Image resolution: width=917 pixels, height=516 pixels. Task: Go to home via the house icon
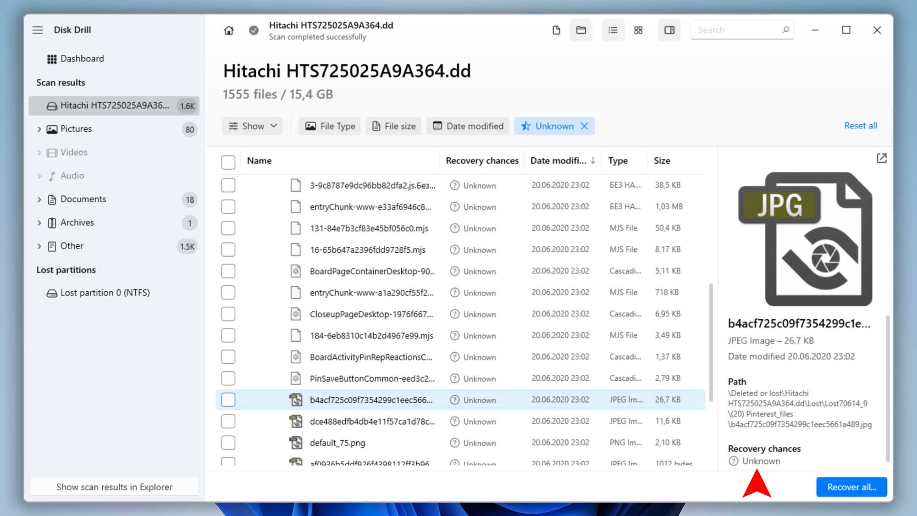[229, 30]
